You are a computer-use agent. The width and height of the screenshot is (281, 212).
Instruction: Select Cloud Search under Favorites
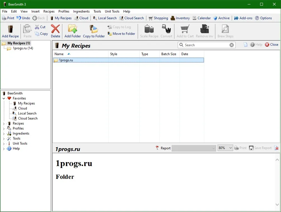point(25,118)
